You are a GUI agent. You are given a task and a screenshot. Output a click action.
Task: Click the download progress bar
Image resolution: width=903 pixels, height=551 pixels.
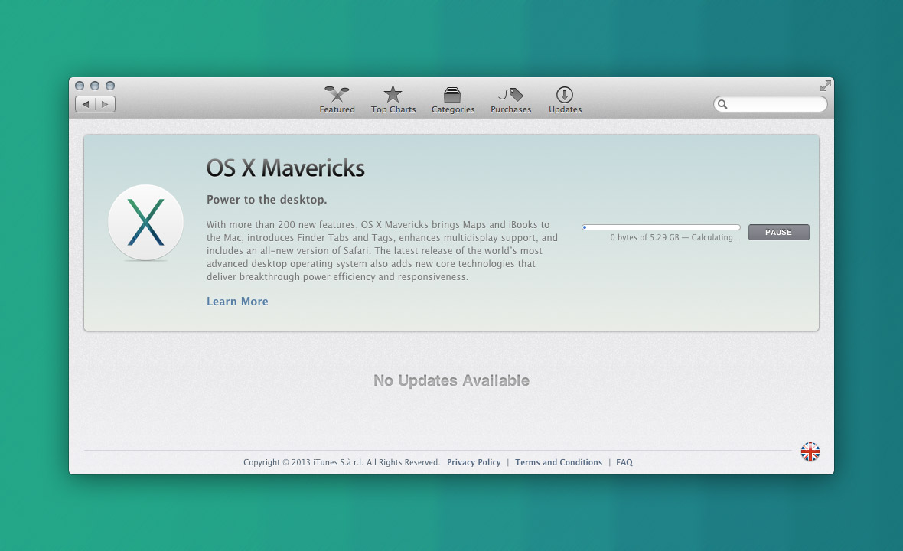661,227
